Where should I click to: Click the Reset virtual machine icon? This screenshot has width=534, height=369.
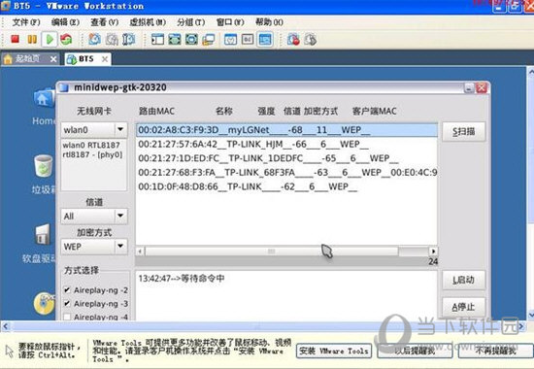tap(66, 40)
